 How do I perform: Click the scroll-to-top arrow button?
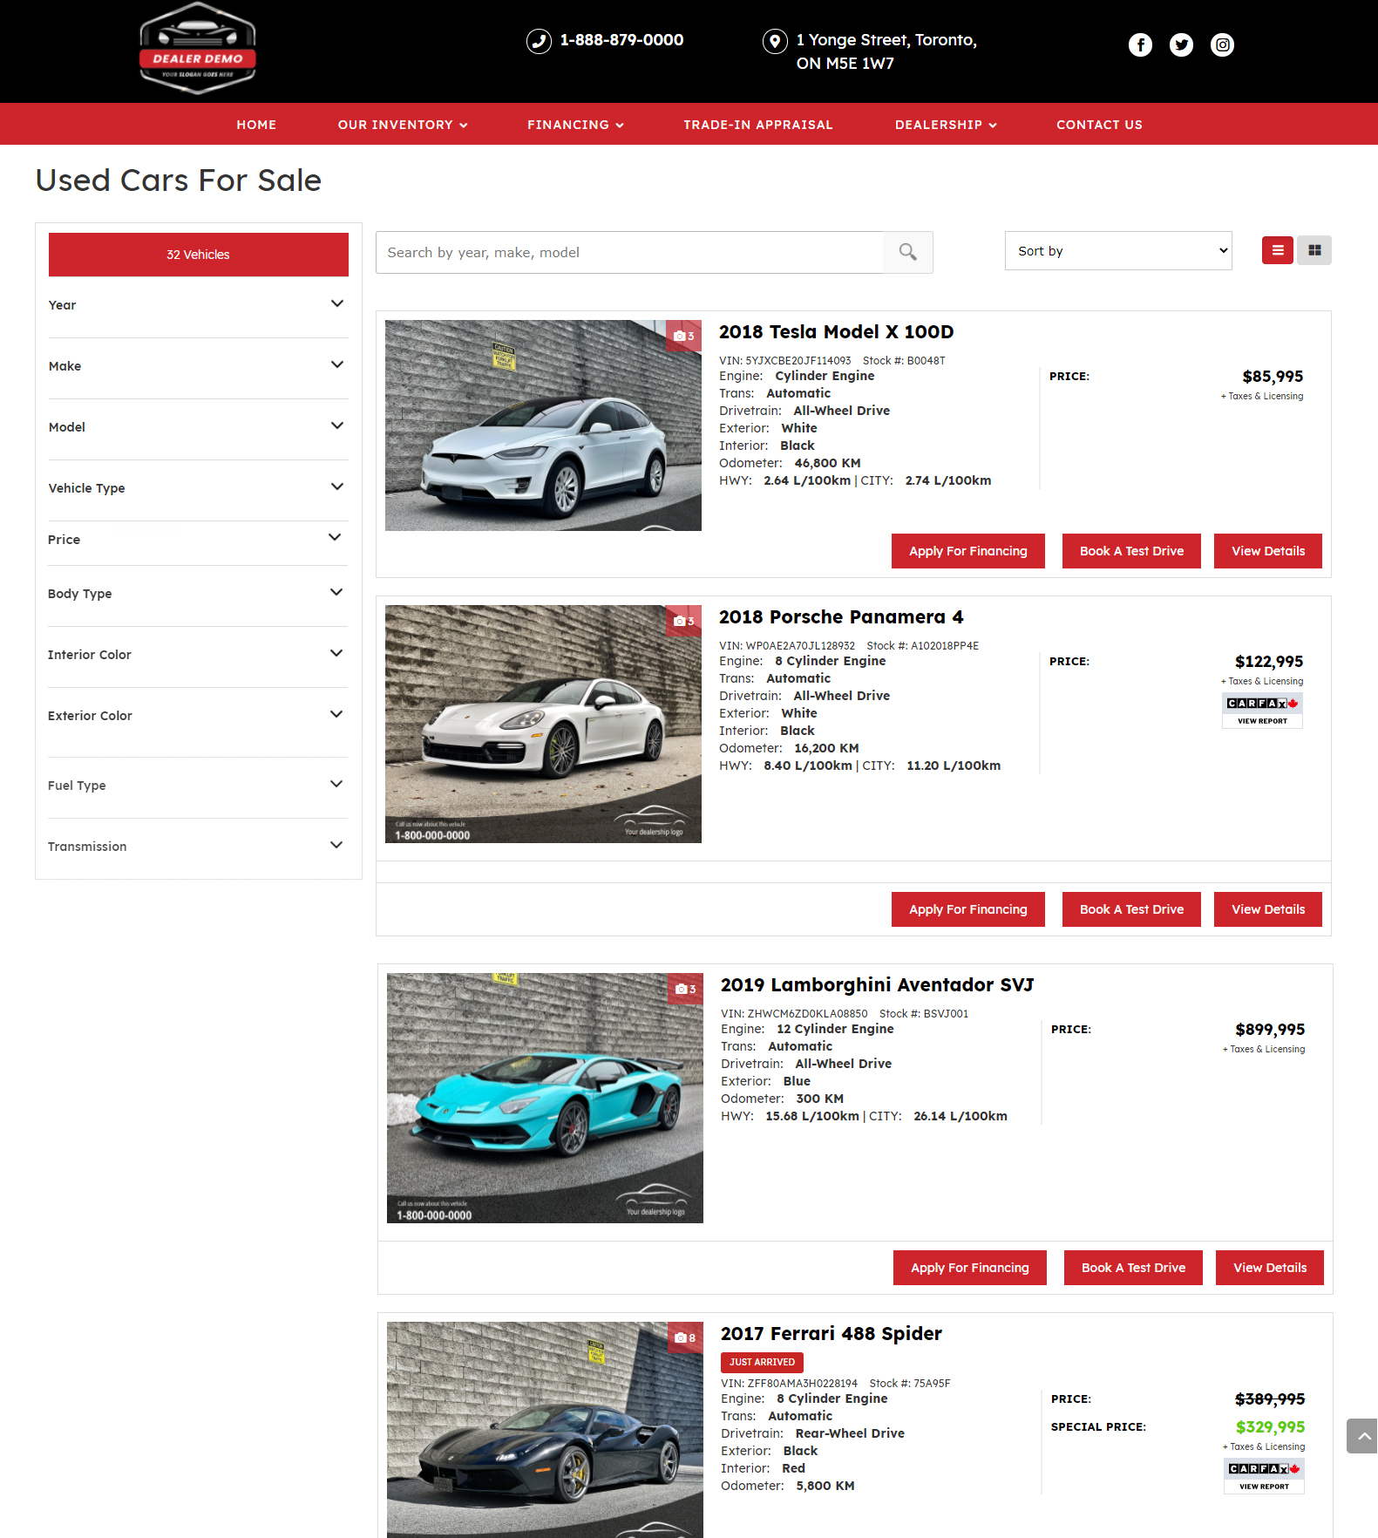(1362, 1435)
